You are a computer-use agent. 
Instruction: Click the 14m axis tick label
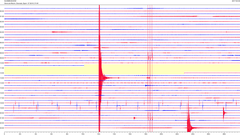pyautogui.click(x=114, y=134)
